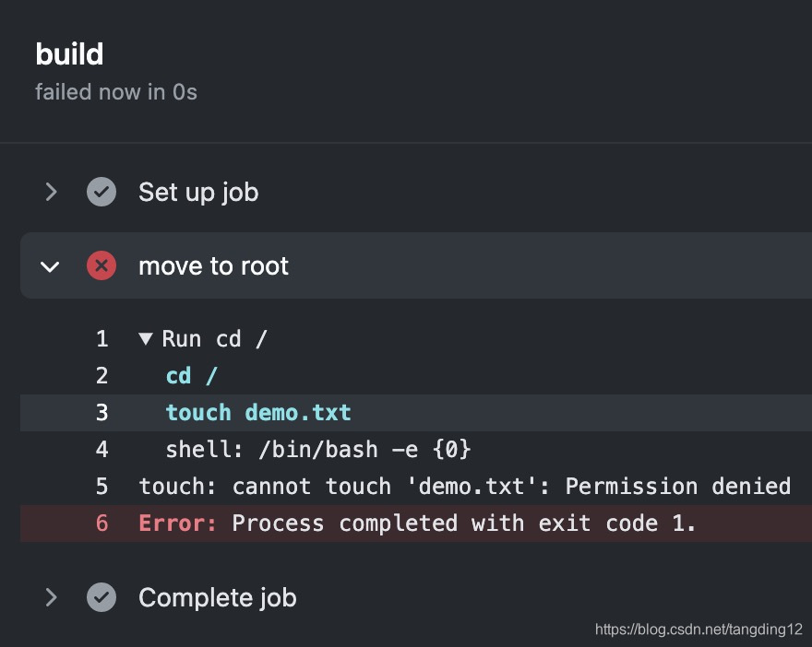Toggle the disclosure triangle on log line one
The image size is (812, 647).
(x=146, y=338)
